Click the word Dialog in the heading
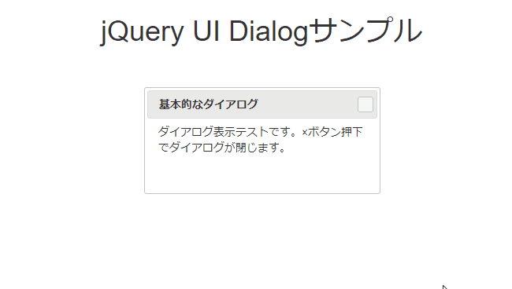This screenshot has height=289, width=512. (x=269, y=32)
